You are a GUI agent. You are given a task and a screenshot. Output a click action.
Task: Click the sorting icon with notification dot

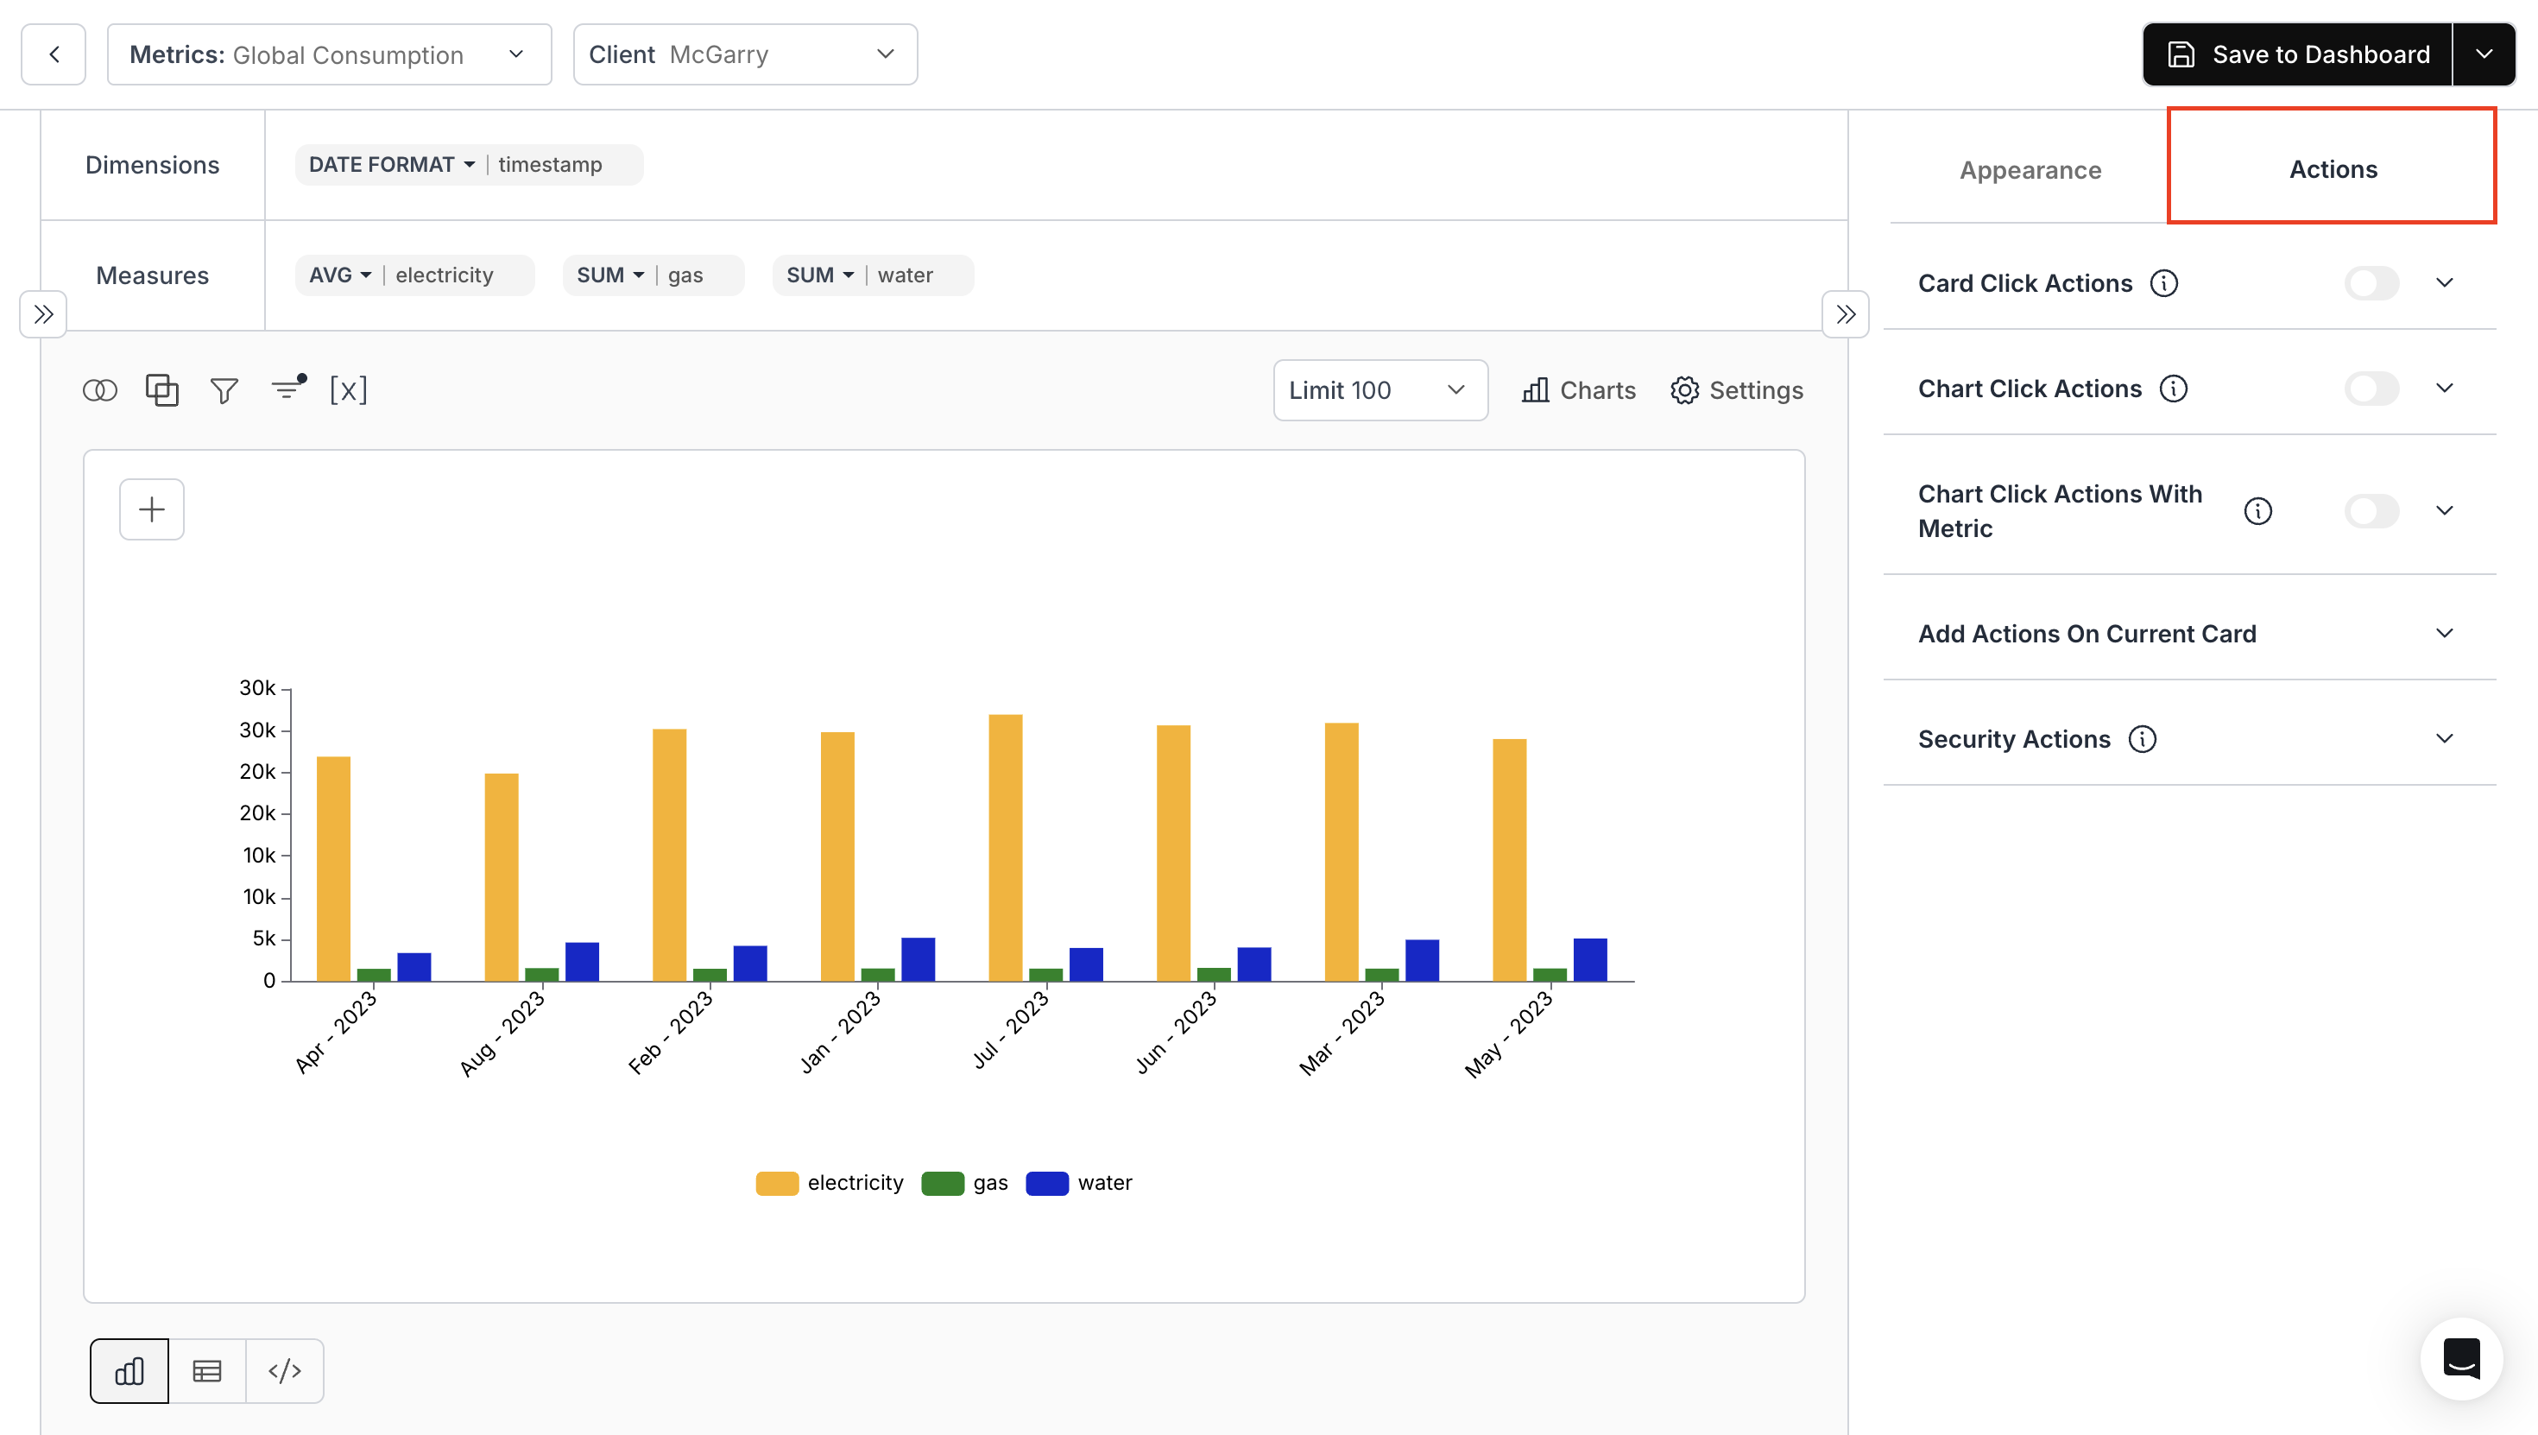[286, 389]
